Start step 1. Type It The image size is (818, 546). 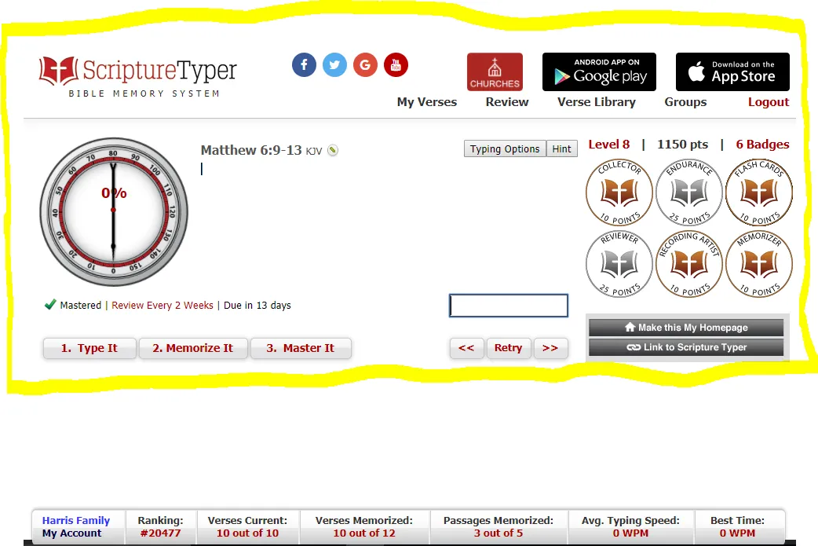89,348
